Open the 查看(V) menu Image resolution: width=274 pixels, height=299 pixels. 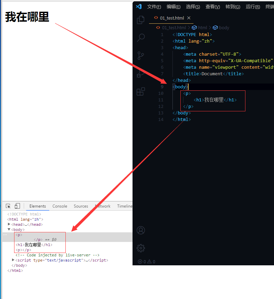[x=213, y=7]
